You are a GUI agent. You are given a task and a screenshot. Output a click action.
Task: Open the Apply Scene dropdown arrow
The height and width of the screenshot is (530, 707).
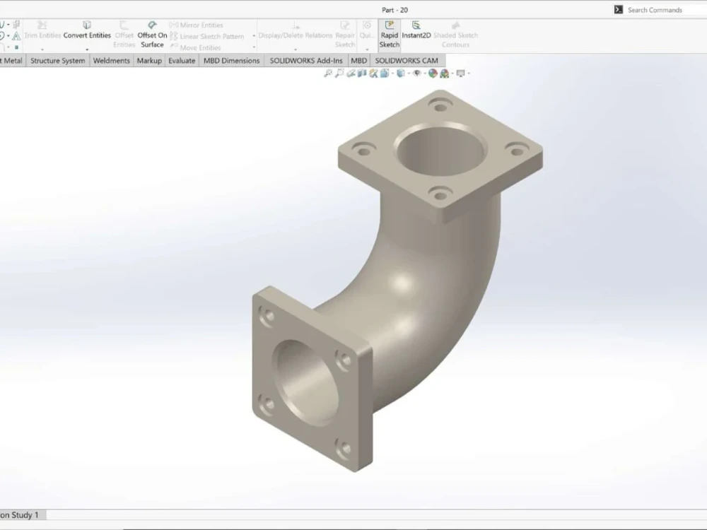pyautogui.click(x=452, y=73)
